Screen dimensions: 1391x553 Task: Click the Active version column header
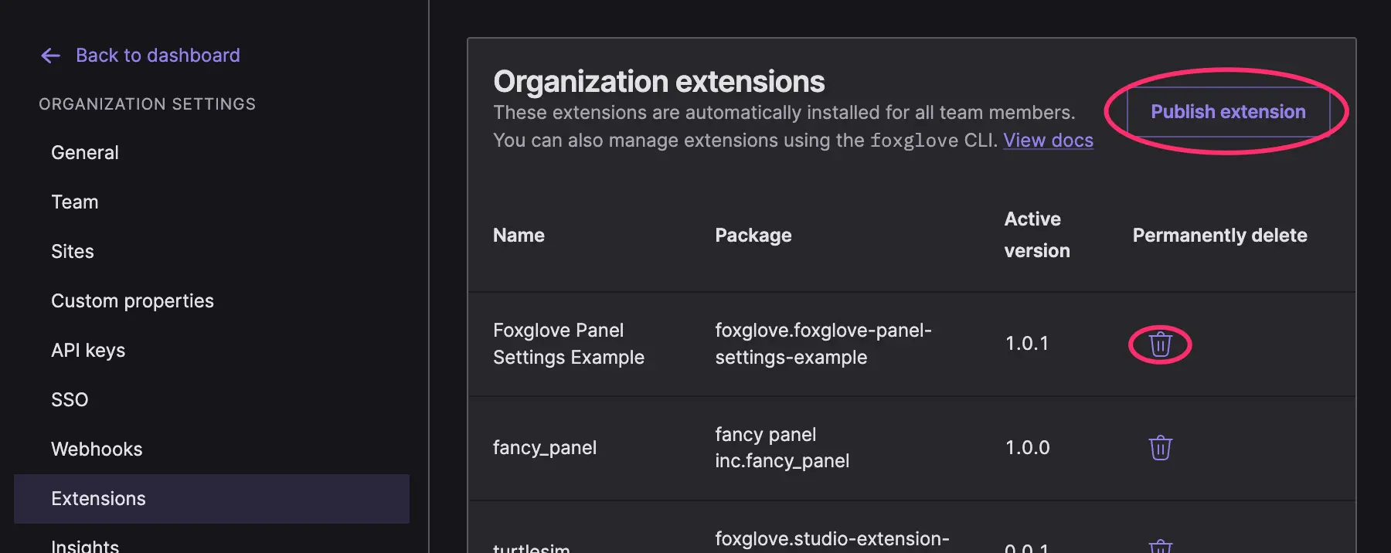(1036, 234)
